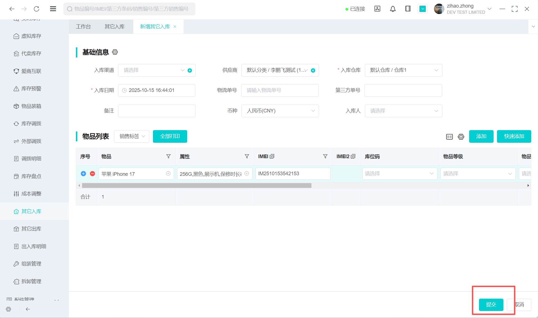Click the notification bell icon
Image resolution: width=538 pixels, height=318 pixels.
pyautogui.click(x=393, y=9)
